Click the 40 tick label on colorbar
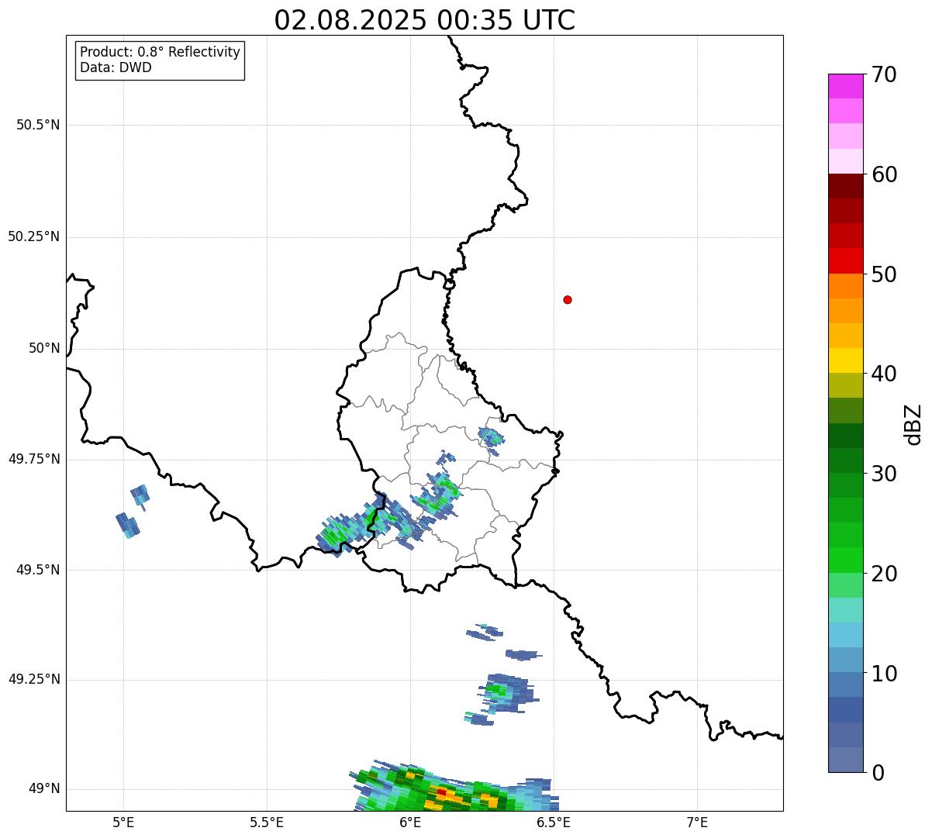Viewport: 932px width, 838px height. 884,374
